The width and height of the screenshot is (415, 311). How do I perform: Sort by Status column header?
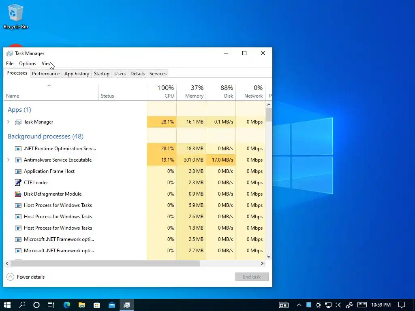(122, 92)
